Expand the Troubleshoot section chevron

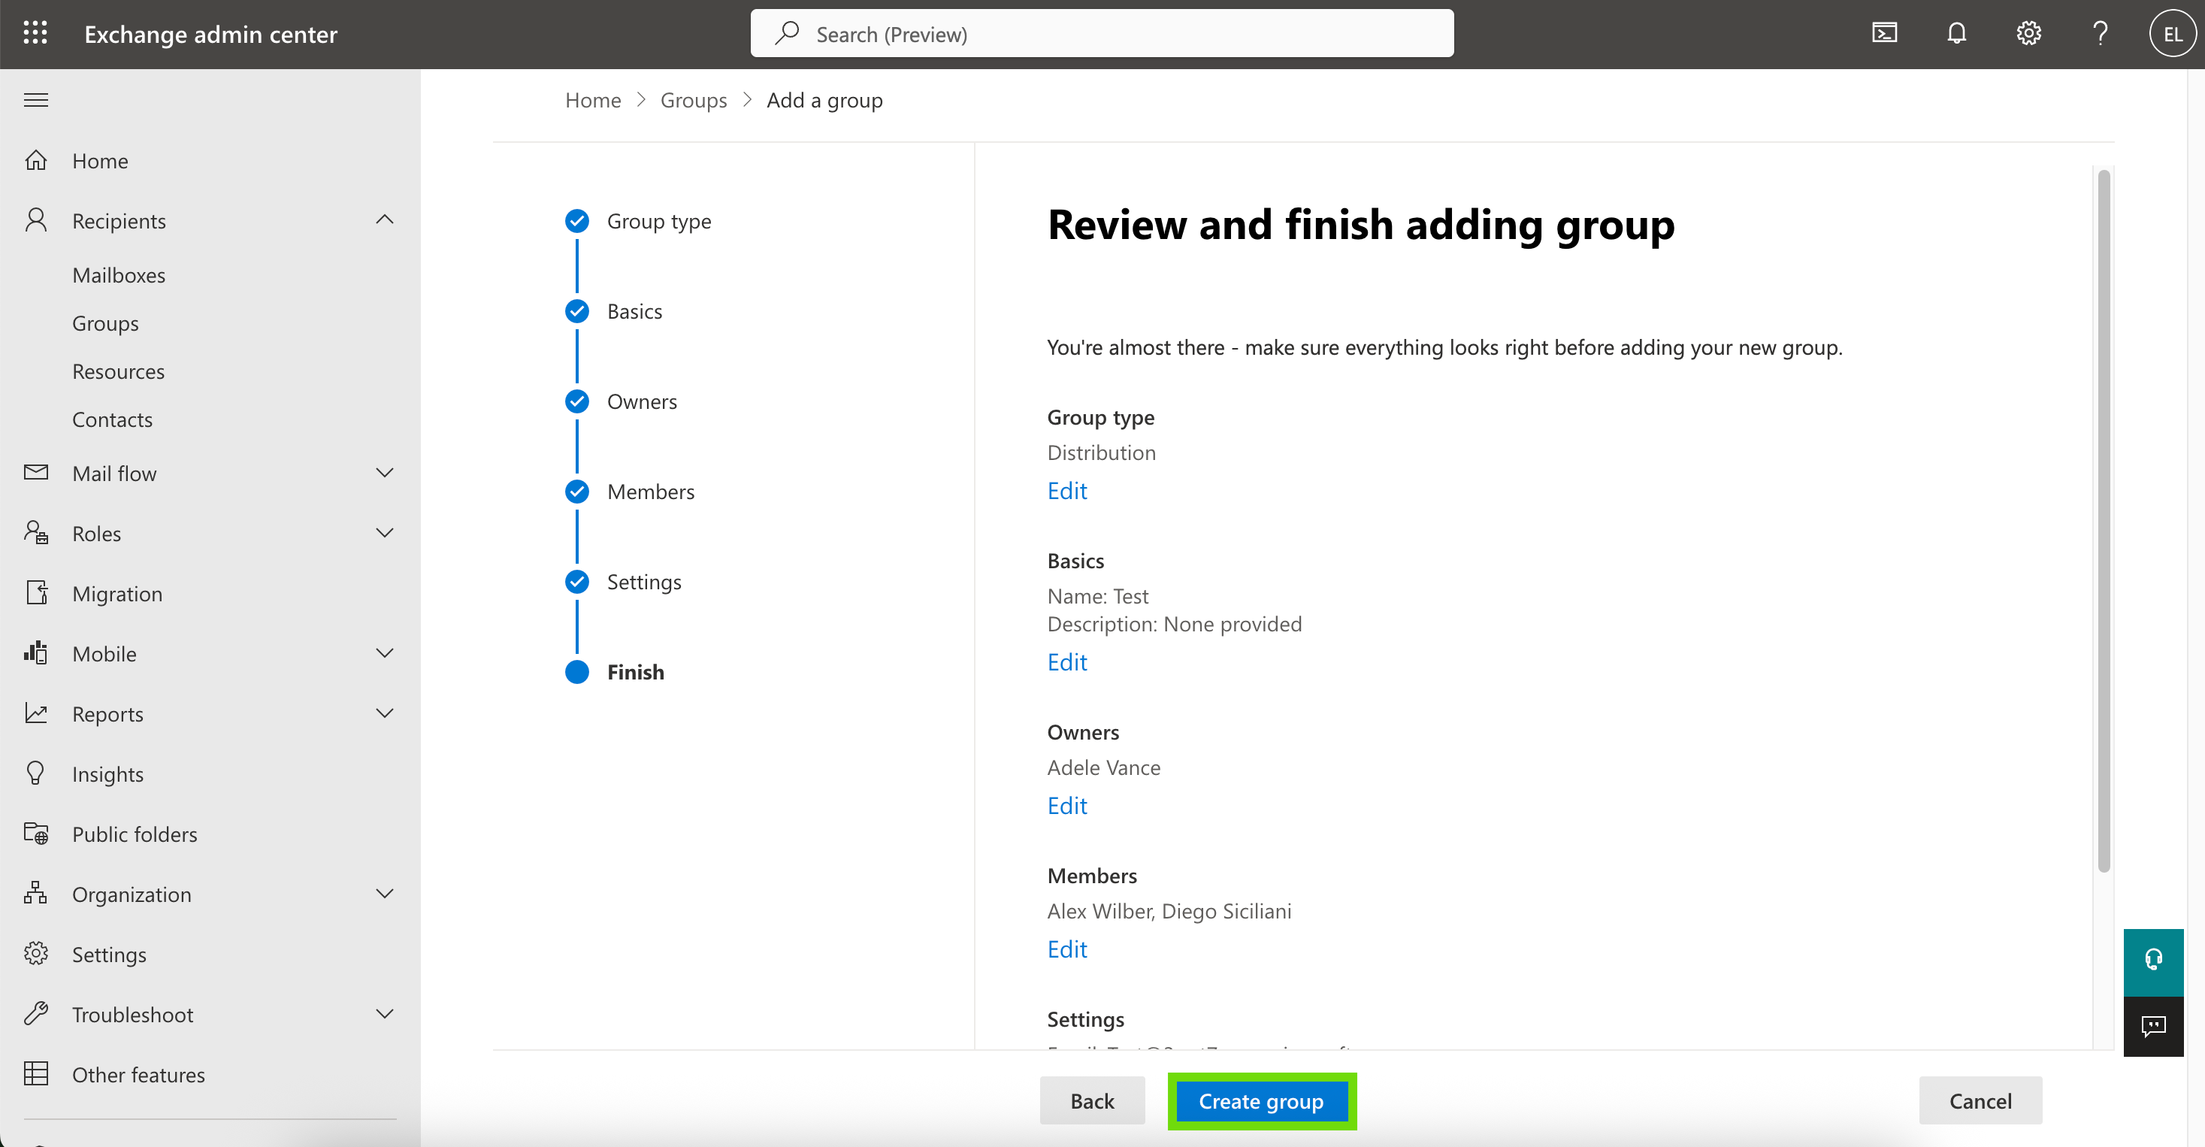pos(386,1013)
